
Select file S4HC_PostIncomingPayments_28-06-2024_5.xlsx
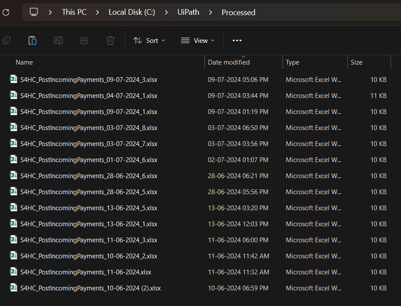point(89,192)
